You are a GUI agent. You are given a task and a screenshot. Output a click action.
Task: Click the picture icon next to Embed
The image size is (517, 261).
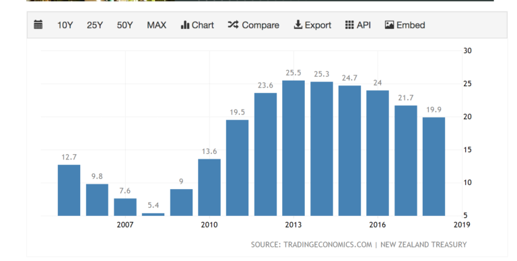(389, 25)
